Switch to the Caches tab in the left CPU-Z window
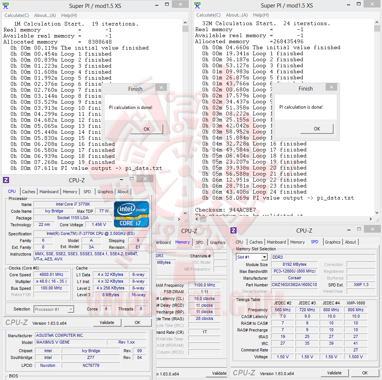 29,192
